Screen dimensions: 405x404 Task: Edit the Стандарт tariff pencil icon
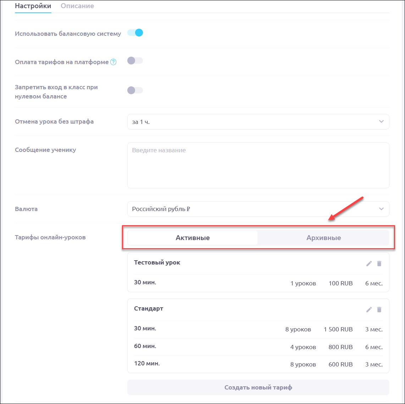point(369,309)
